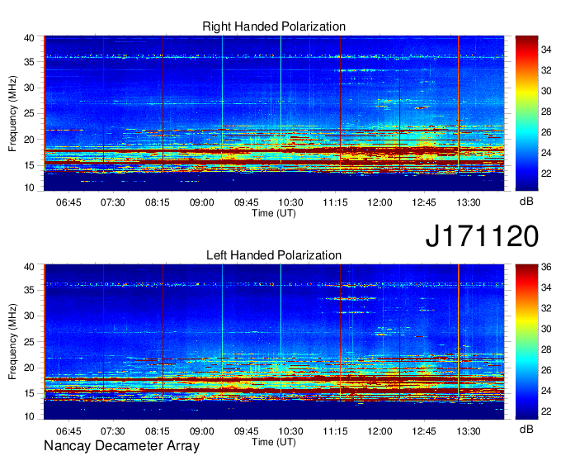Click 12:45 time tick under Left Handed plot

424,431
